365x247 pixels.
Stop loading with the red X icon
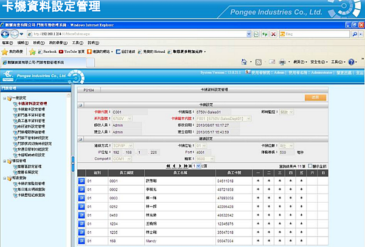coord(274,34)
